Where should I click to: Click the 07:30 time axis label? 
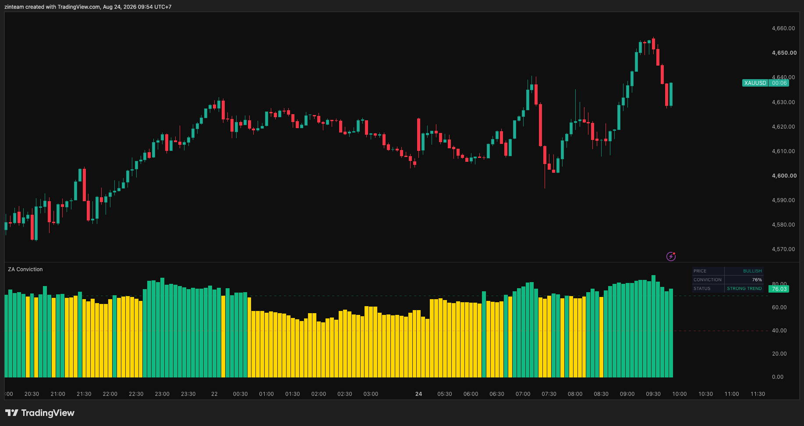pyautogui.click(x=549, y=394)
